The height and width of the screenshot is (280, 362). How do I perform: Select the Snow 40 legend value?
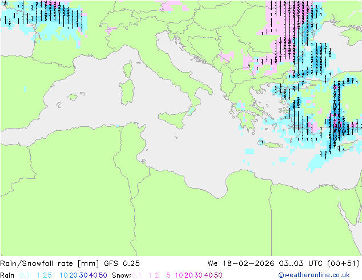(208, 275)
